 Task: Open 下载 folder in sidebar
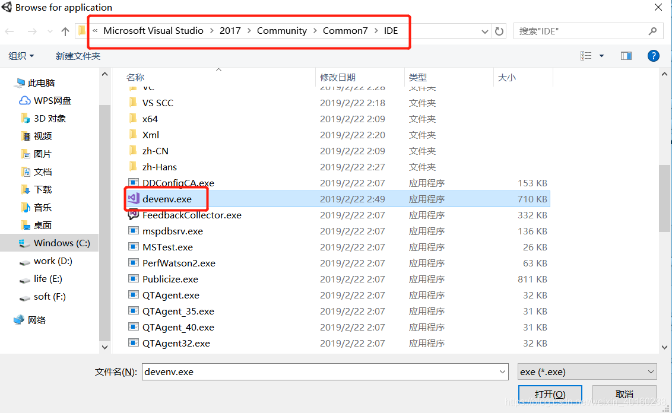click(43, 190)
